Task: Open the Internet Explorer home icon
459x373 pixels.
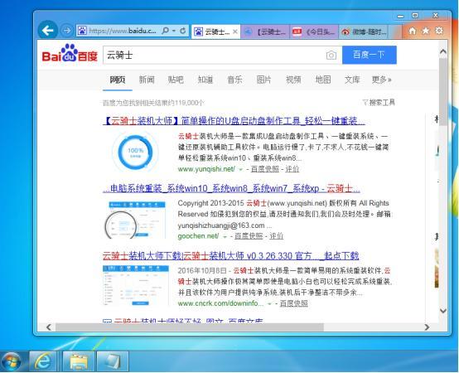Action: click(412, 31)
